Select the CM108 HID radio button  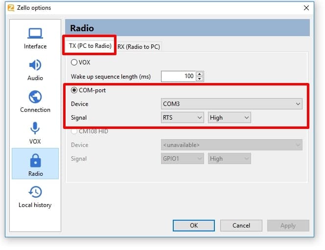(74, 131)
